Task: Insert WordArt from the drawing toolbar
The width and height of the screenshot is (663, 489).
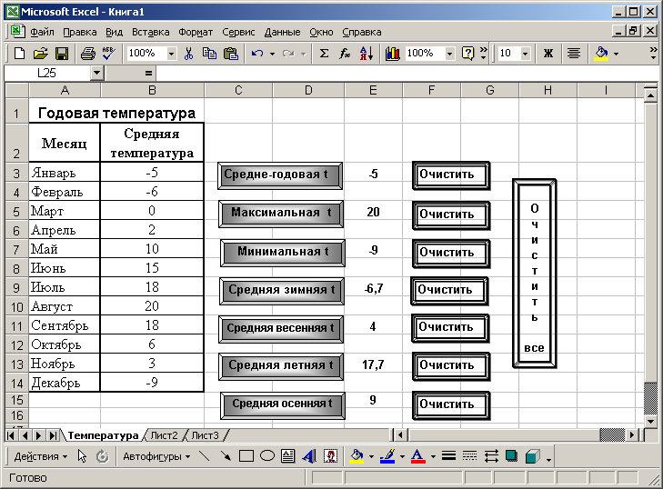Action: click(309, 456)
